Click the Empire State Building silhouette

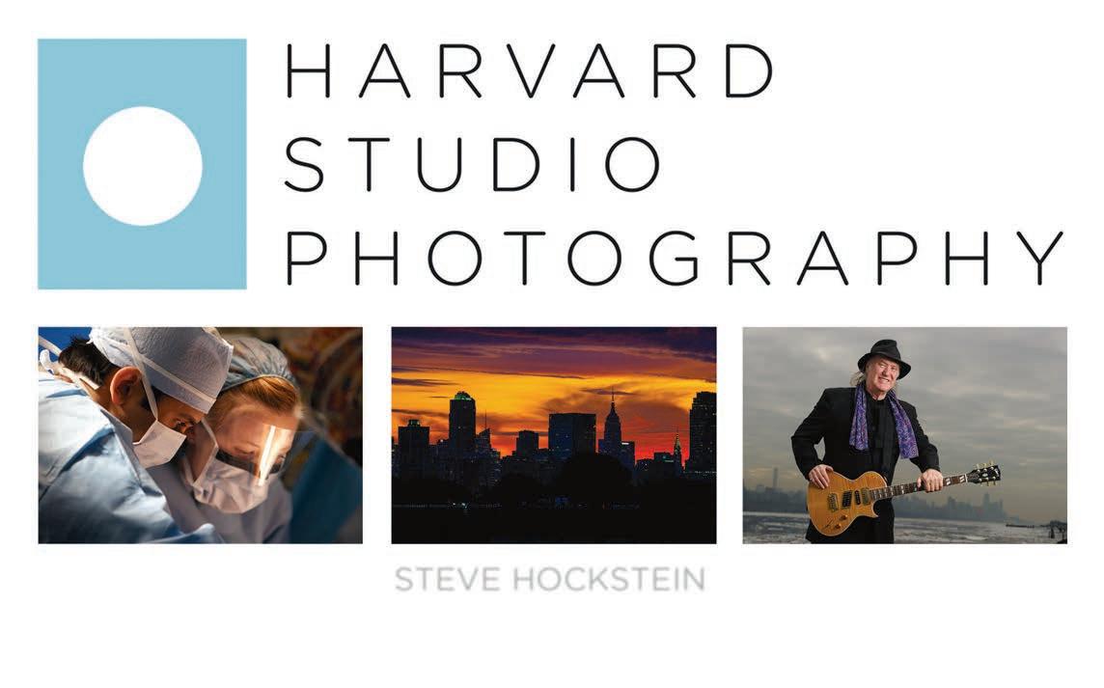[612, 427]
